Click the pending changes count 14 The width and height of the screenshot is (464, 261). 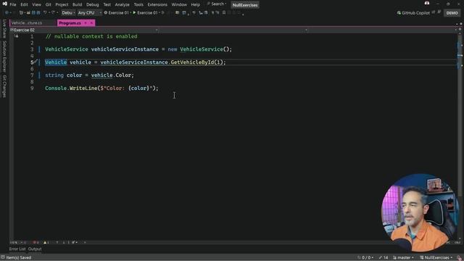click(384, 257)
